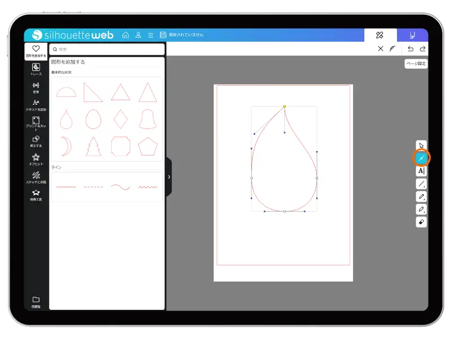The image size is (451, 338).
Task: Click the Redo arrow
Action: coord(422,49)
